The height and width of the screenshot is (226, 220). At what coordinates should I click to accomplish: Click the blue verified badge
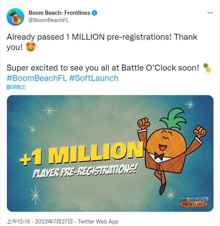click(x=94, y=13)
